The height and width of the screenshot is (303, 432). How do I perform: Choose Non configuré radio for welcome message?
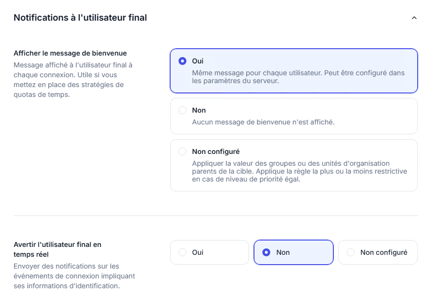(182, 152)
